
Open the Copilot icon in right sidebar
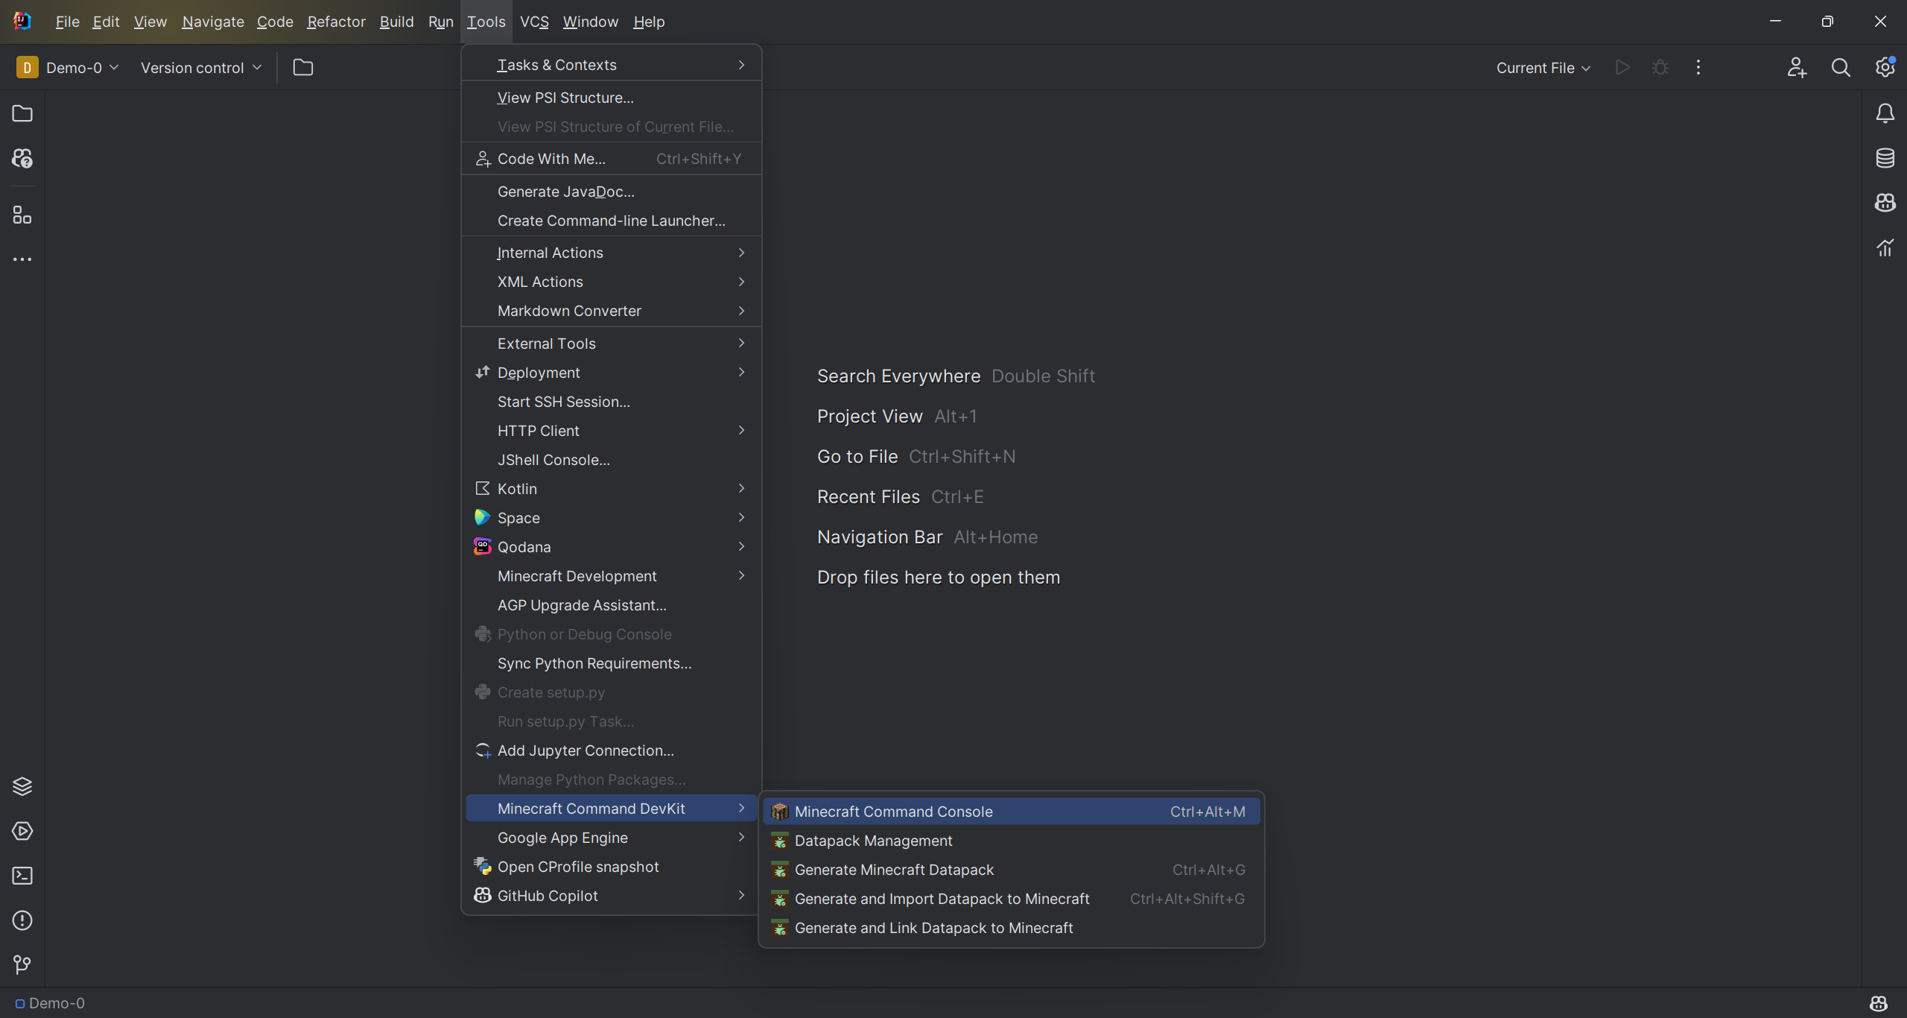(1885, 203)
